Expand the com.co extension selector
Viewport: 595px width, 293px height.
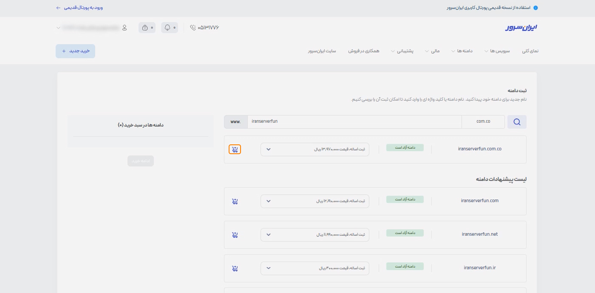(x=483, y=122)
